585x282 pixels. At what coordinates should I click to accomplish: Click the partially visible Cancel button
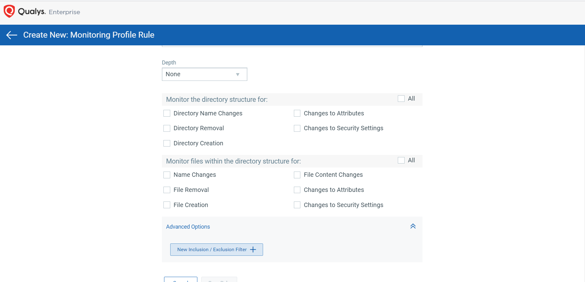pyautogui.click(x=181, y=280)
